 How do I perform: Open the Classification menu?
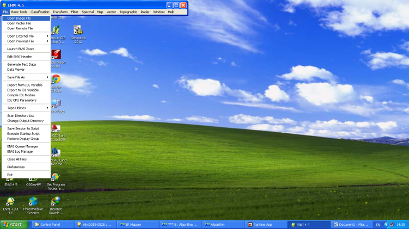click(x=40, y=12)
